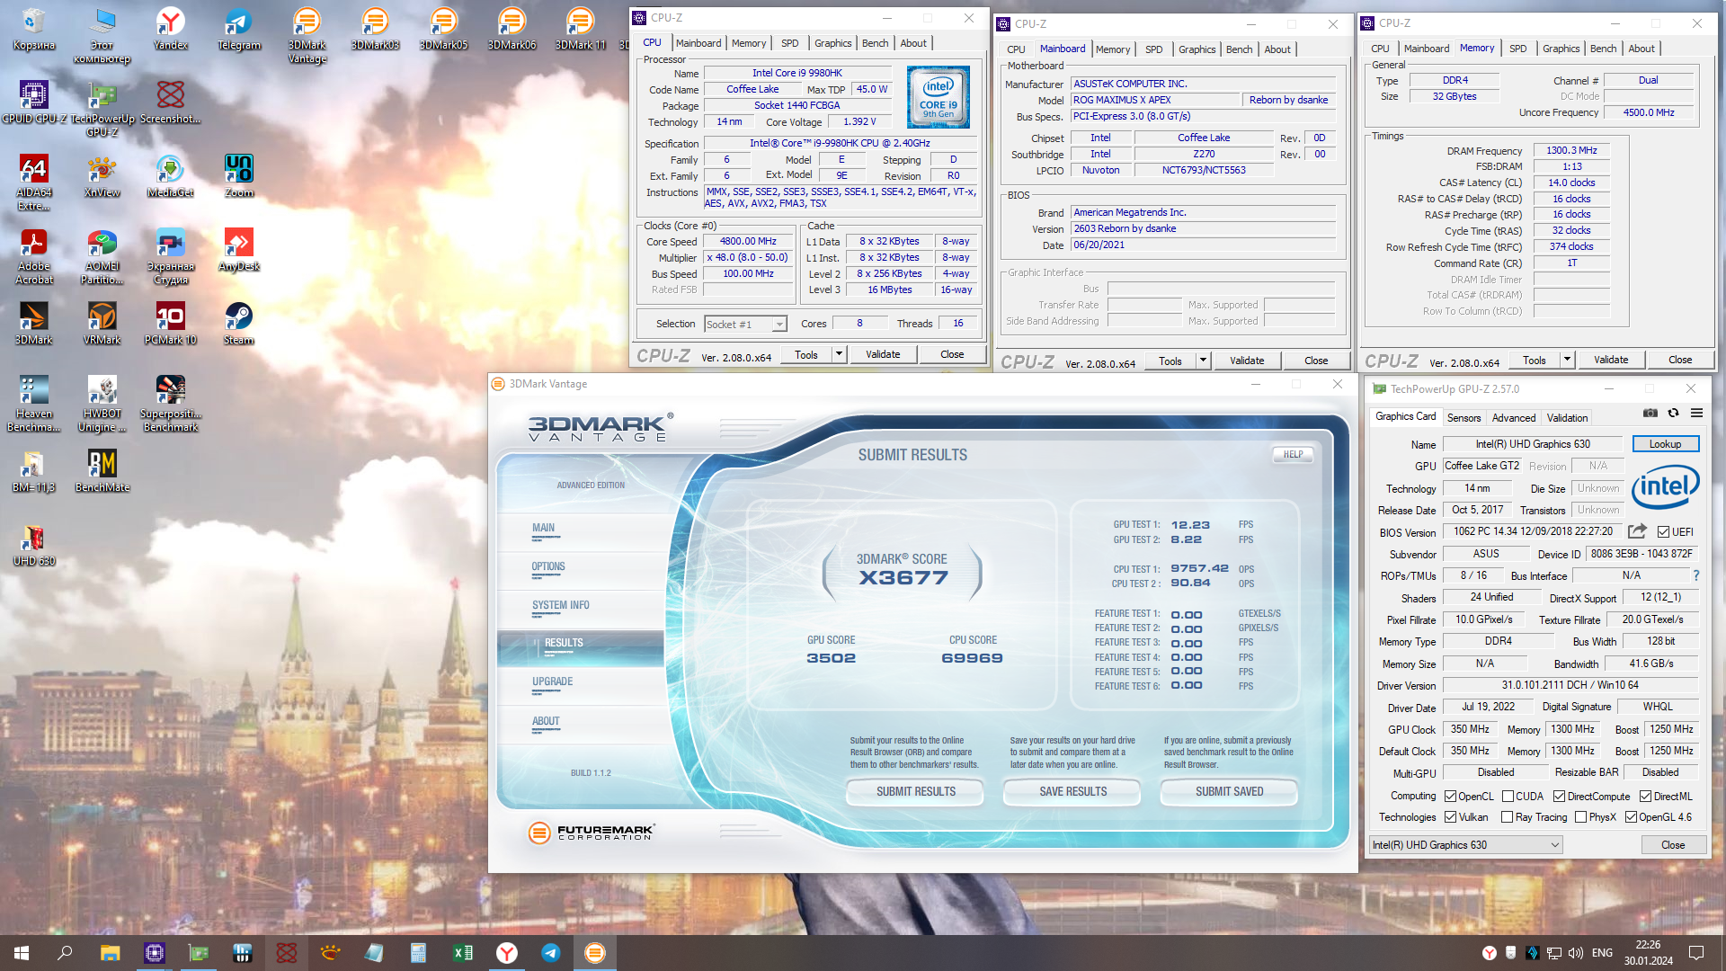Open XnView desktop icon

tap(102, 175)
